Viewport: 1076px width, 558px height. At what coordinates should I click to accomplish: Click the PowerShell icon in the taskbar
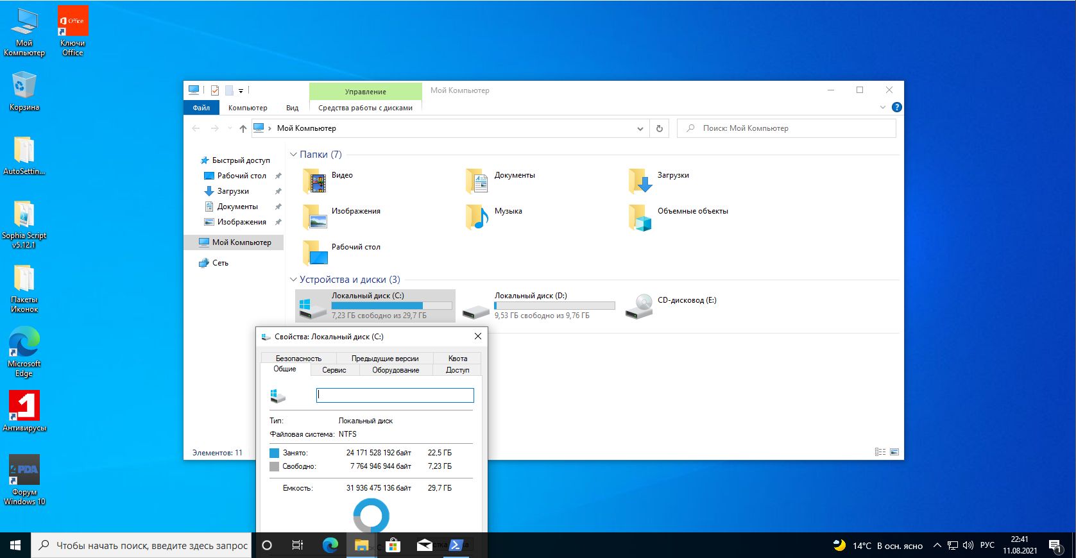[456, 545]
